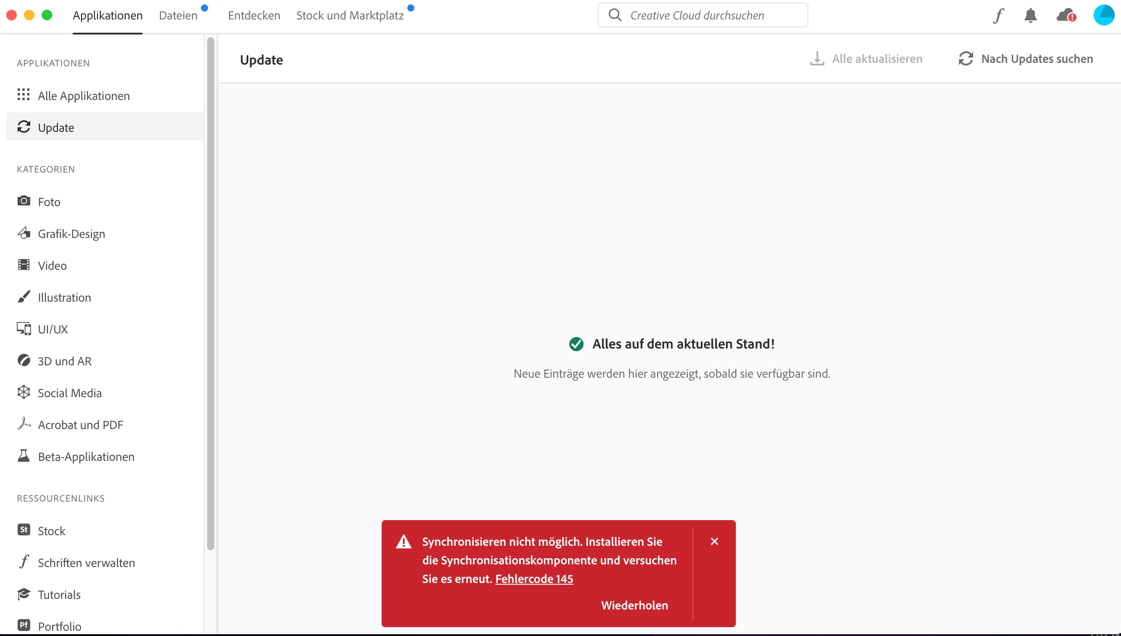Open the fonts icon in top bar
Viewport: 1121px width, 636px height.
[x=998, y=15]
